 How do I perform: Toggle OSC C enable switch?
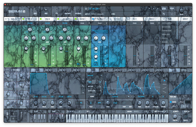[58, 19]
